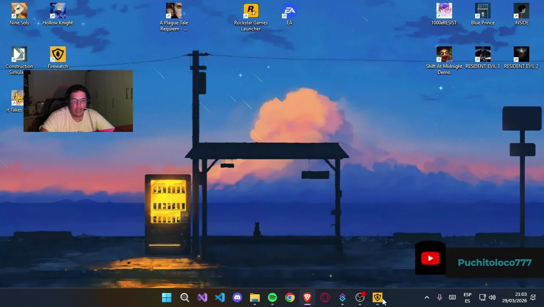Select the Firewatch desktop shortcut
This screenshot has width=544, height=307.
point(58,58)
